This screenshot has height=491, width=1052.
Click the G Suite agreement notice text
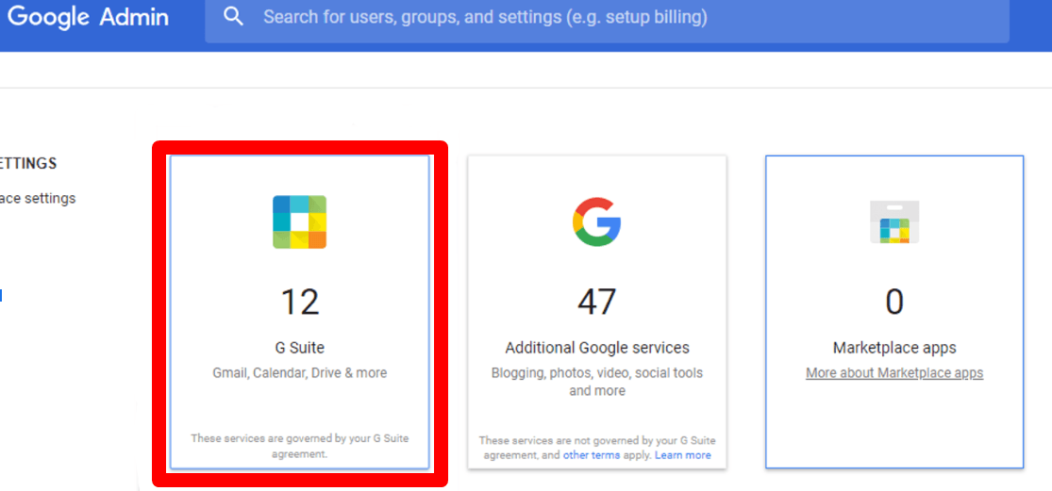coord(299,446)
